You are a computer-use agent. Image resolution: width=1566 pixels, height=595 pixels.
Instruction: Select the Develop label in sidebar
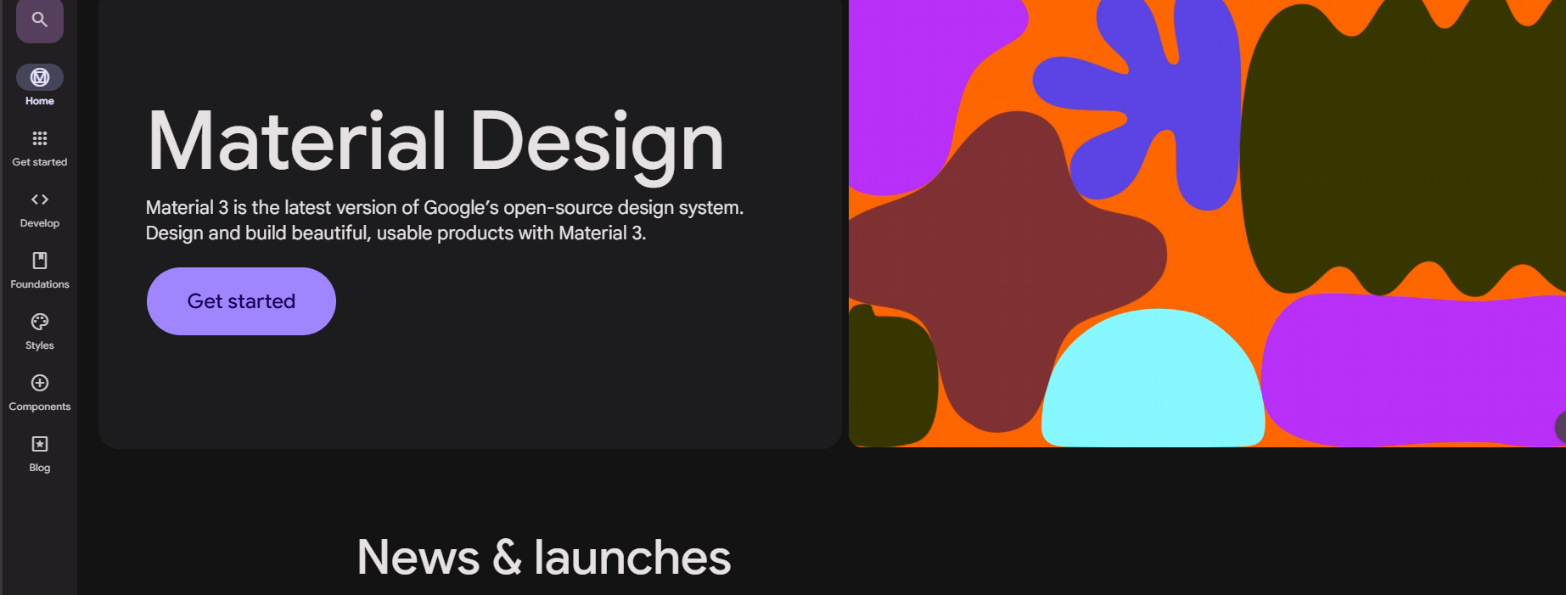point(40,223)
